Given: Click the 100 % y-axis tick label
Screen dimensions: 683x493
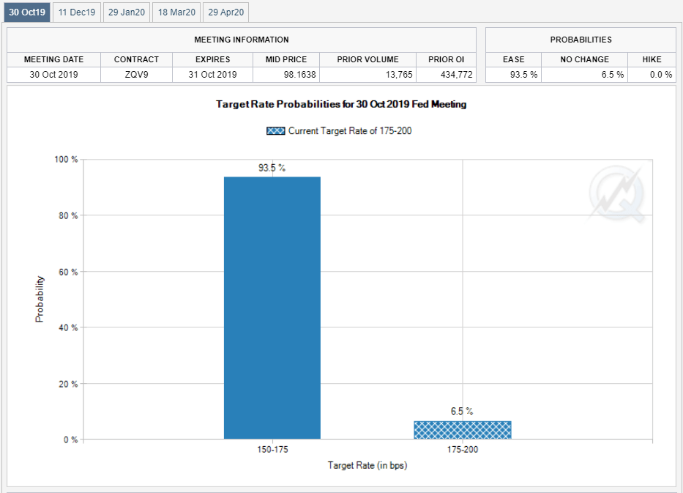Looking at the screenshot, I should click(66, 160).
